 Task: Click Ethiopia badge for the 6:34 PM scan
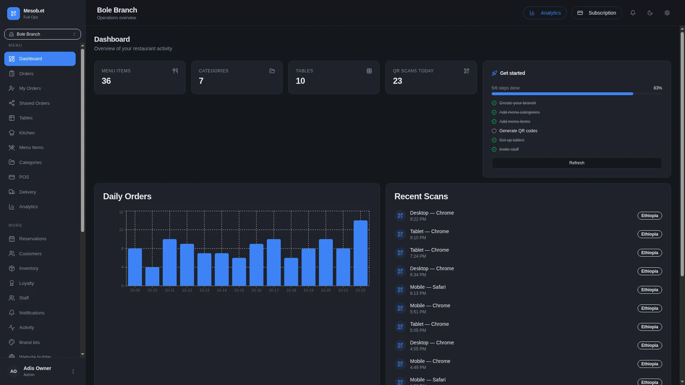pyautogui.click(x=650, y=271)
